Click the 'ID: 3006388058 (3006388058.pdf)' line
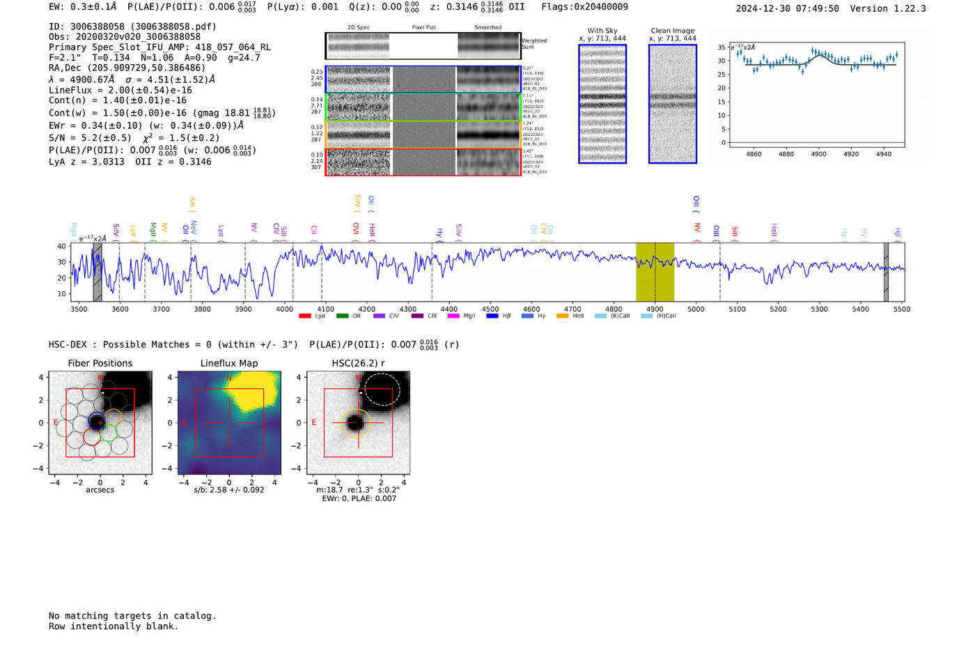Image resolution: width=975 pixels, height=664 pixels. (x=132, y=26)
